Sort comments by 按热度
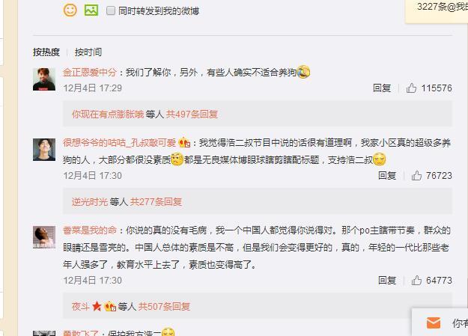Image resolution: width=468 pixels, height=336 pixels. (46, 52)
